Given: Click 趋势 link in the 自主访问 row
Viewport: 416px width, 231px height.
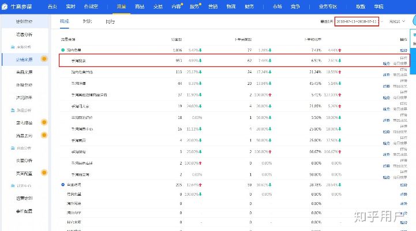Looking at the screenshot, I should 403,185.
